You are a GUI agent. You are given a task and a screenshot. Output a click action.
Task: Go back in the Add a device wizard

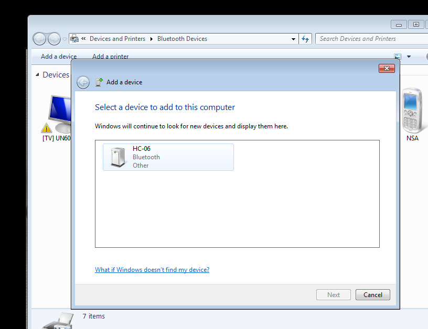pos(83,82)
